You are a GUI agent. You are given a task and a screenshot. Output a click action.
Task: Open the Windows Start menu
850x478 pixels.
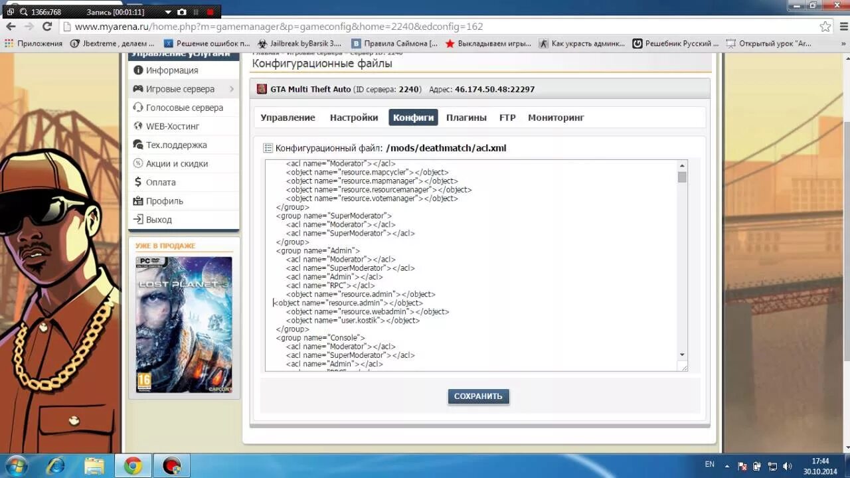point(16,465)
